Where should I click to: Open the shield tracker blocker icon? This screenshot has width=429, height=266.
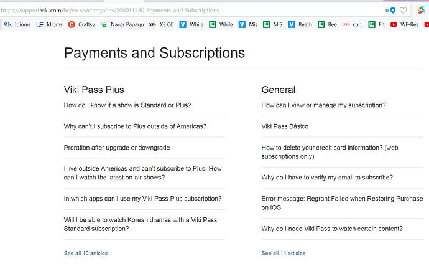[393, 11]
